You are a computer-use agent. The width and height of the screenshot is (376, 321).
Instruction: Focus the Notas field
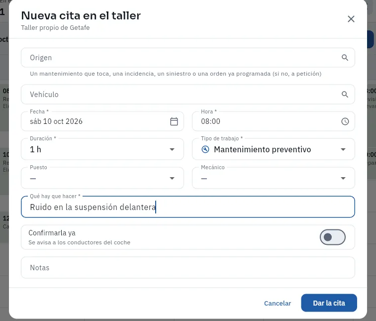coord(188,268)
